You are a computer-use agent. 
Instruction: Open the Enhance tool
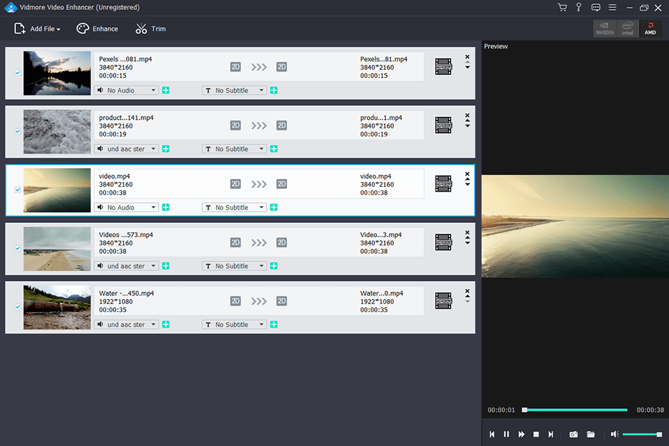[98, 29]
